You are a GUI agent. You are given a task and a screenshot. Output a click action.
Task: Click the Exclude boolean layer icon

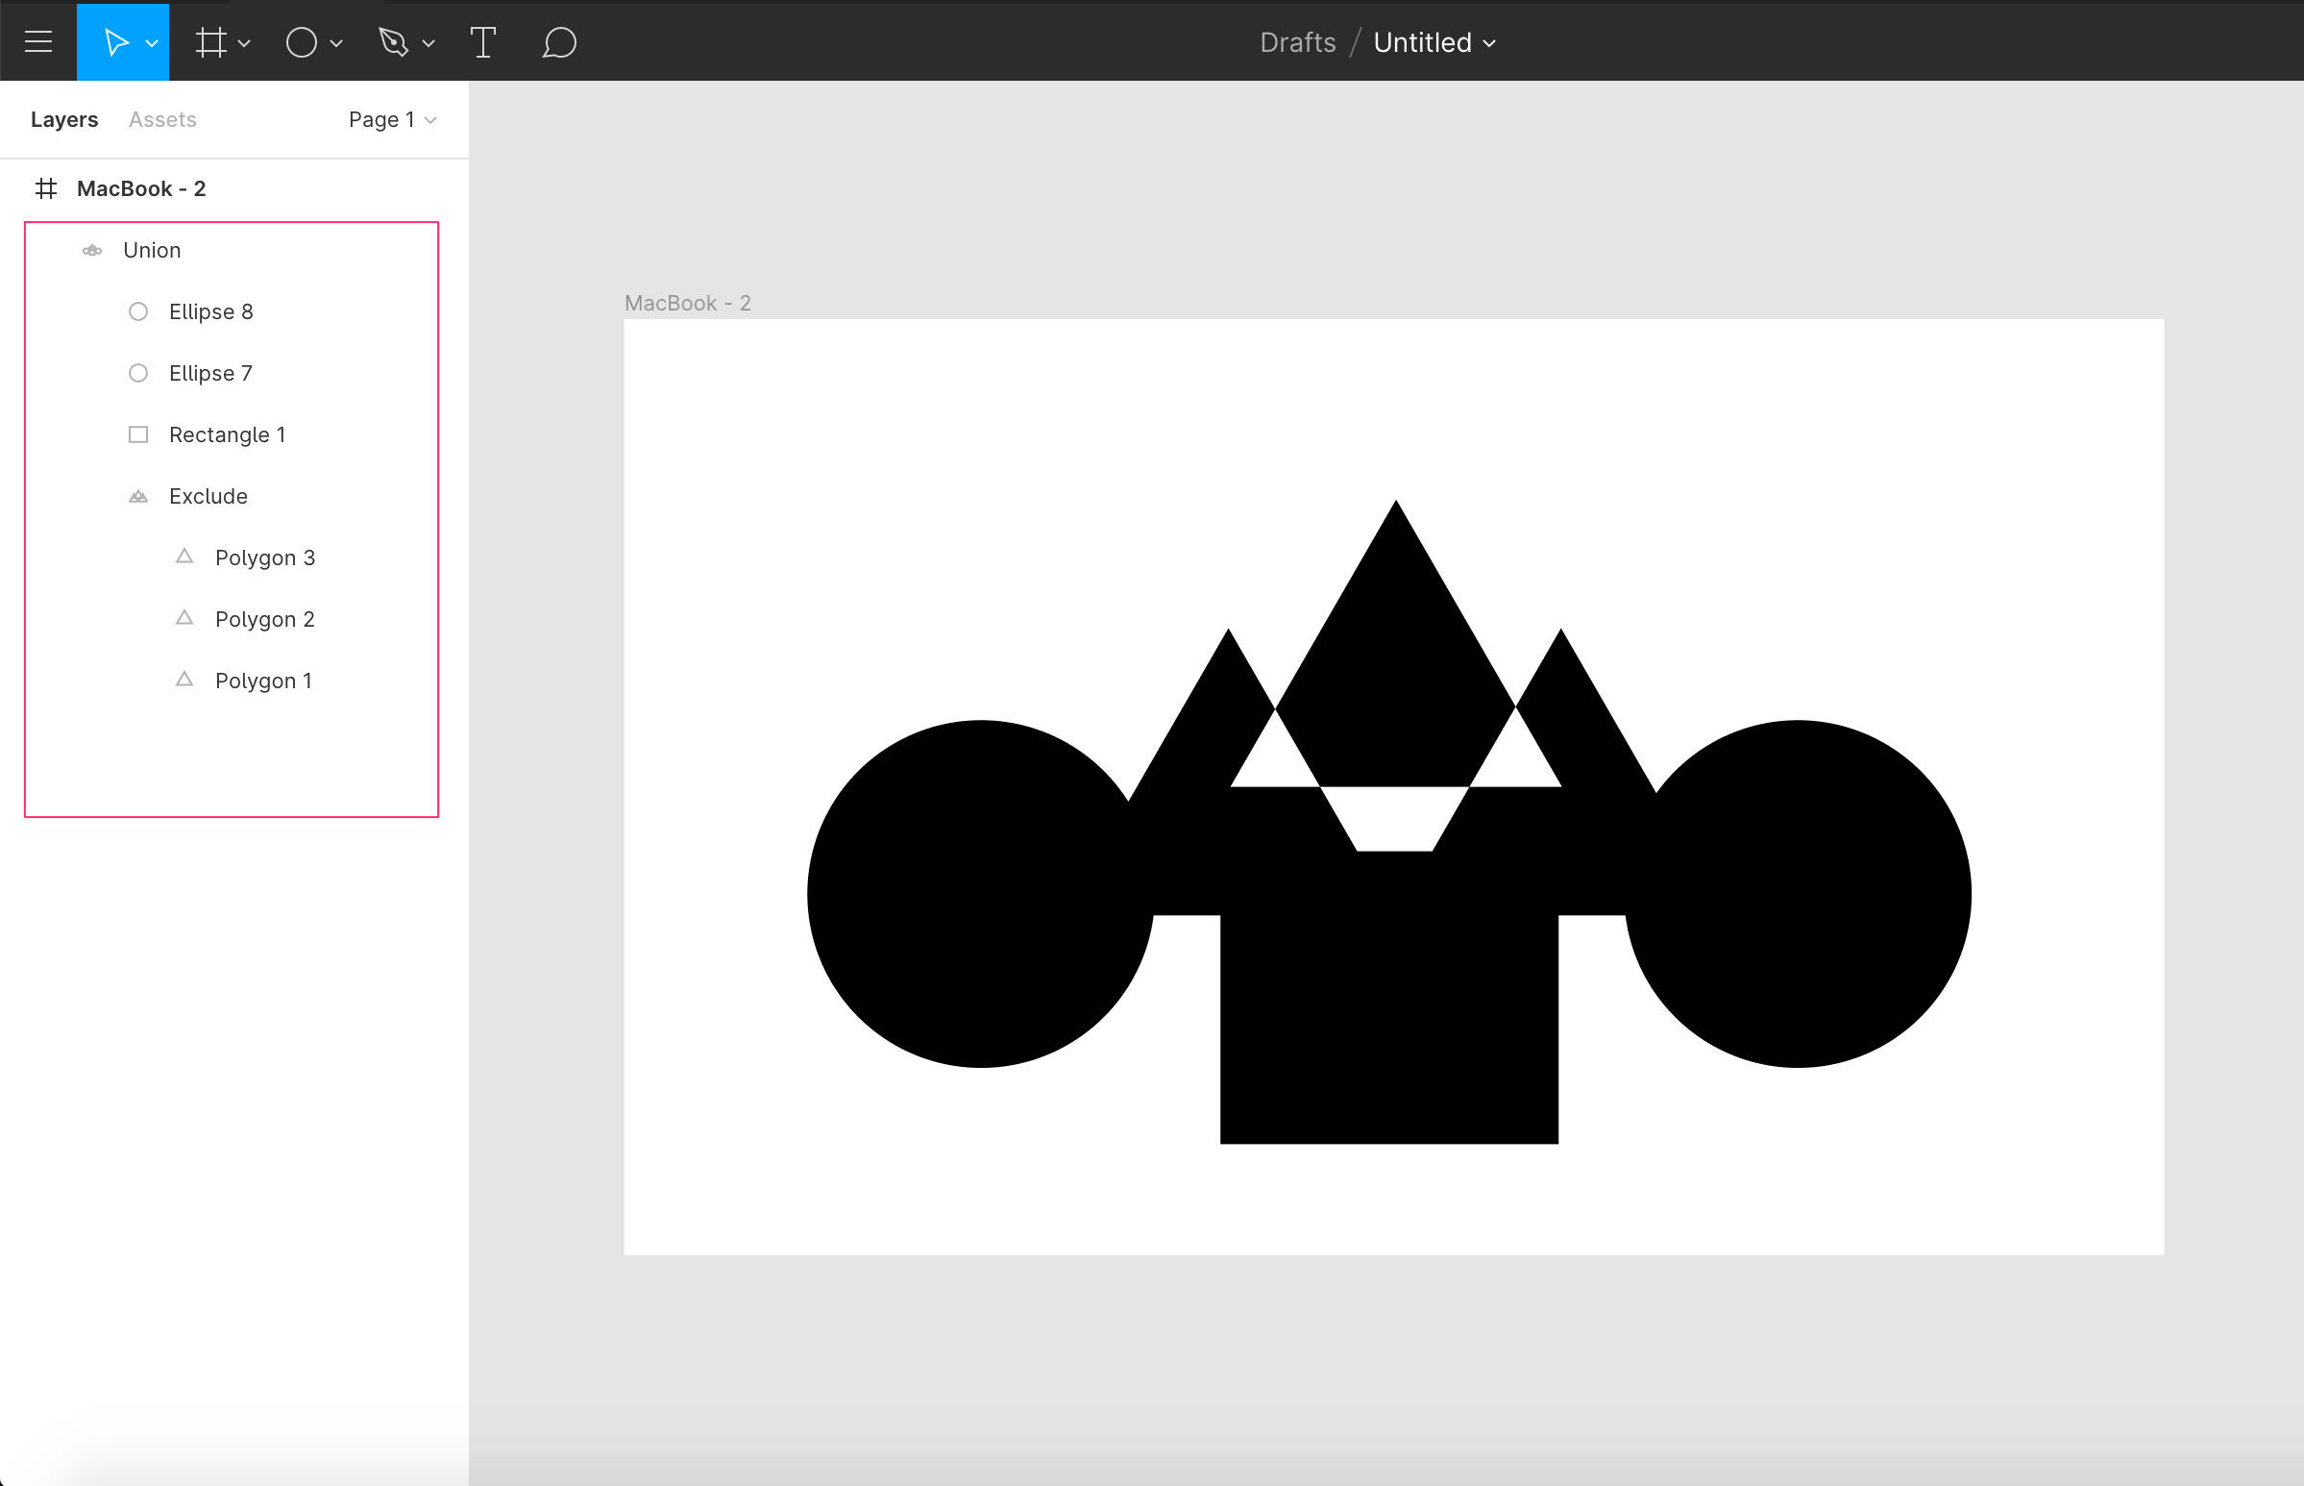139,497
